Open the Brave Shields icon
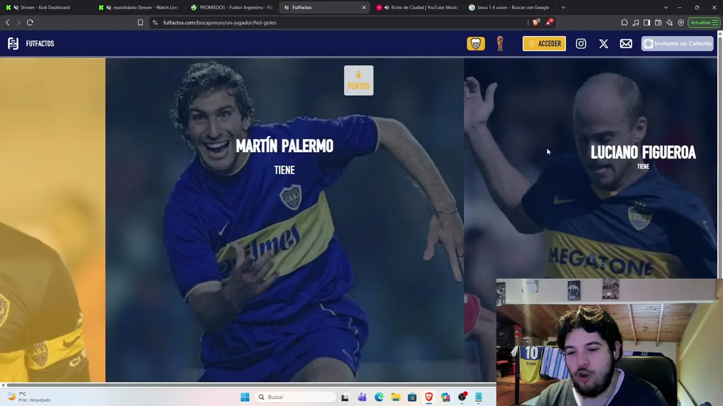The height and width of the screenshot is (406, 723). coord(535,23)
